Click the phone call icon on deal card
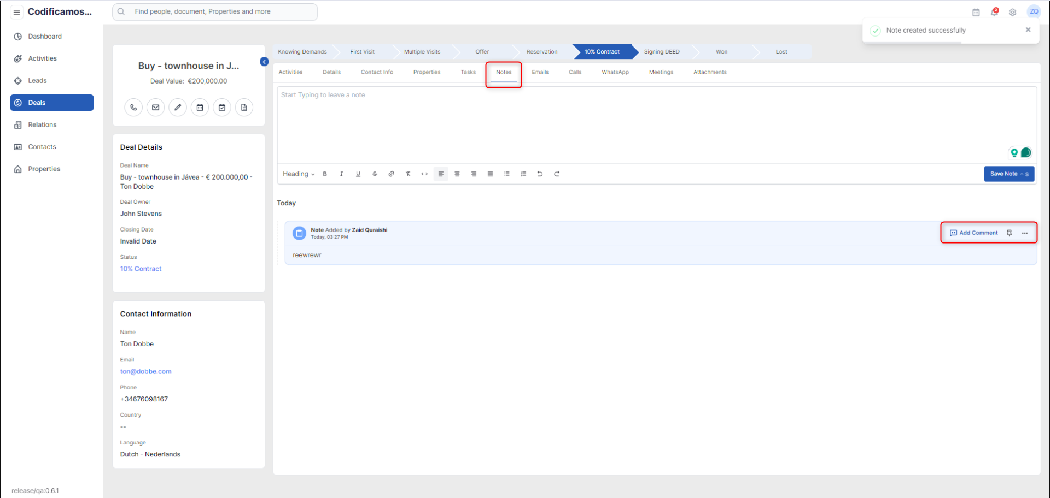Image resolution: width=1050 pixels, height=498 pixels. [133, 108]
